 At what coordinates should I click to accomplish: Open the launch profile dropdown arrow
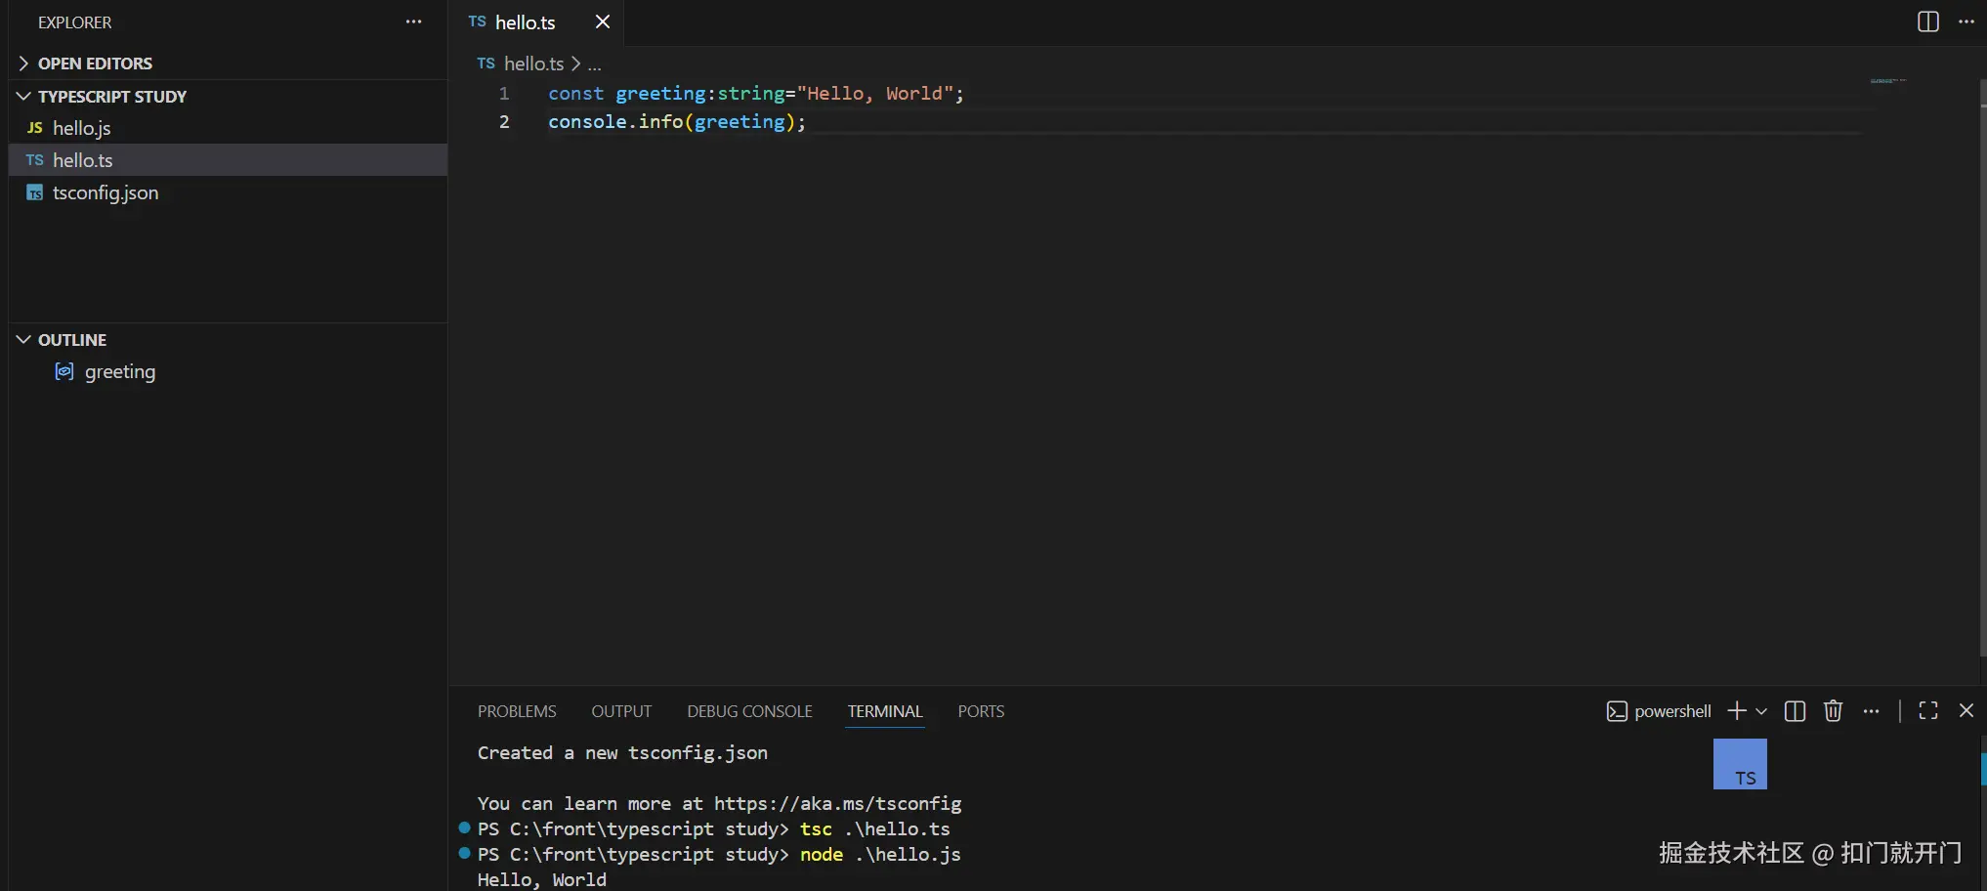[1761, 711]
